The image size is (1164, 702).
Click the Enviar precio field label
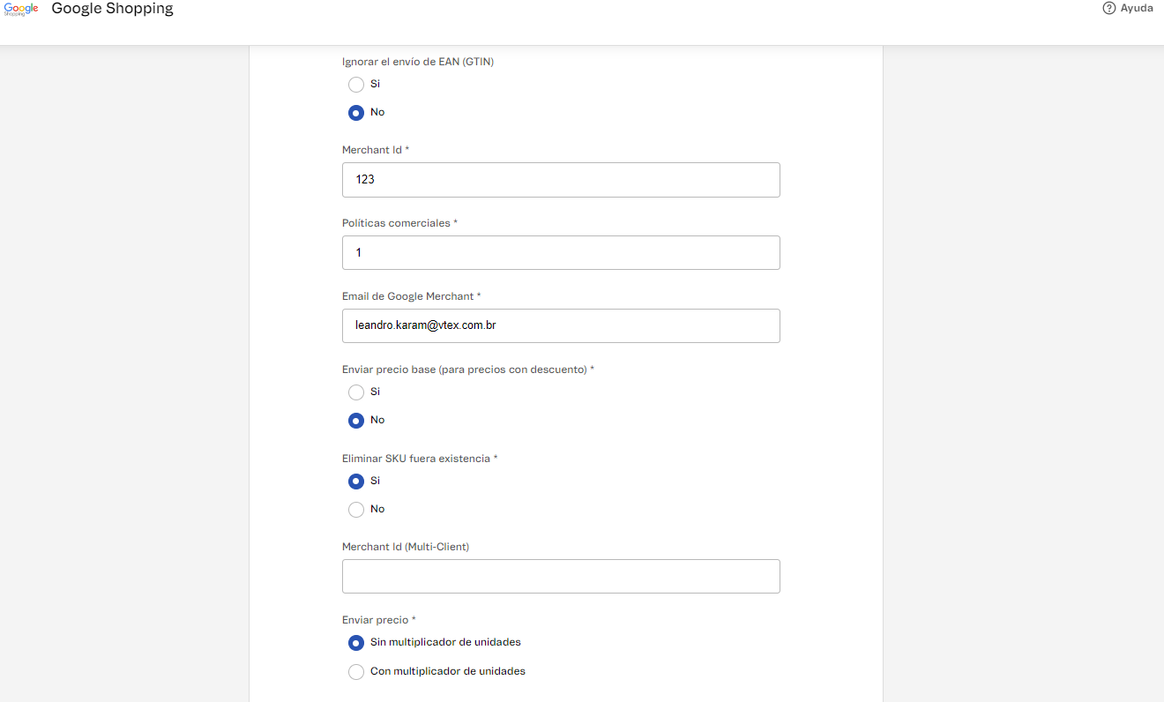tap(378, 621)
